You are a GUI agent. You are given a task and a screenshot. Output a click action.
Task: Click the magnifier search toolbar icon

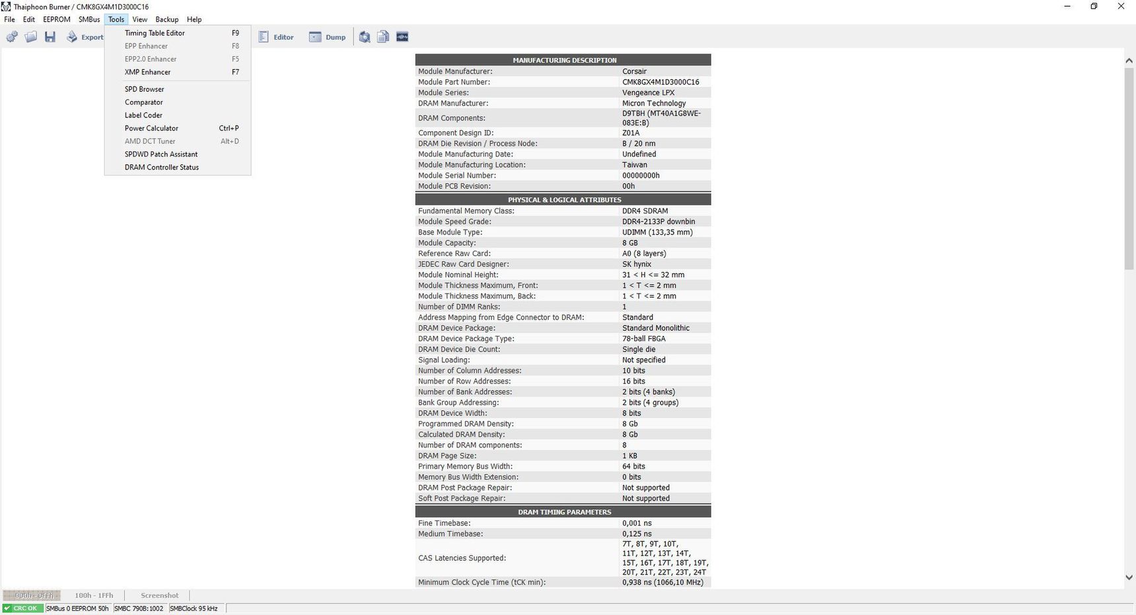[365, 37]
